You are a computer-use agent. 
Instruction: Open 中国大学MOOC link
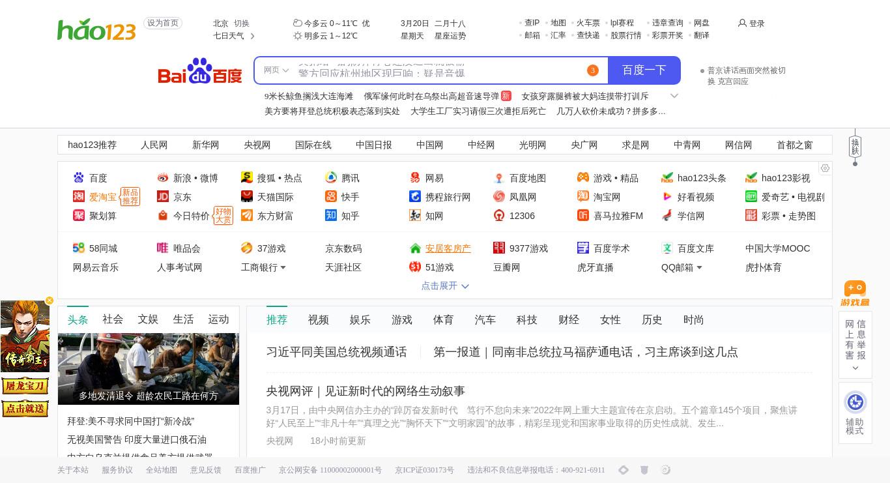(x=778, y=248)
